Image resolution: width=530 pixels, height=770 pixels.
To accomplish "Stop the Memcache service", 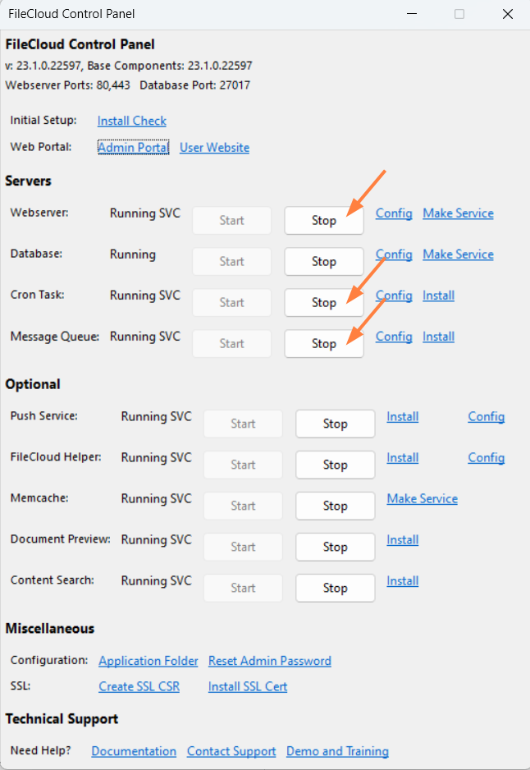I will click(335, 506).
